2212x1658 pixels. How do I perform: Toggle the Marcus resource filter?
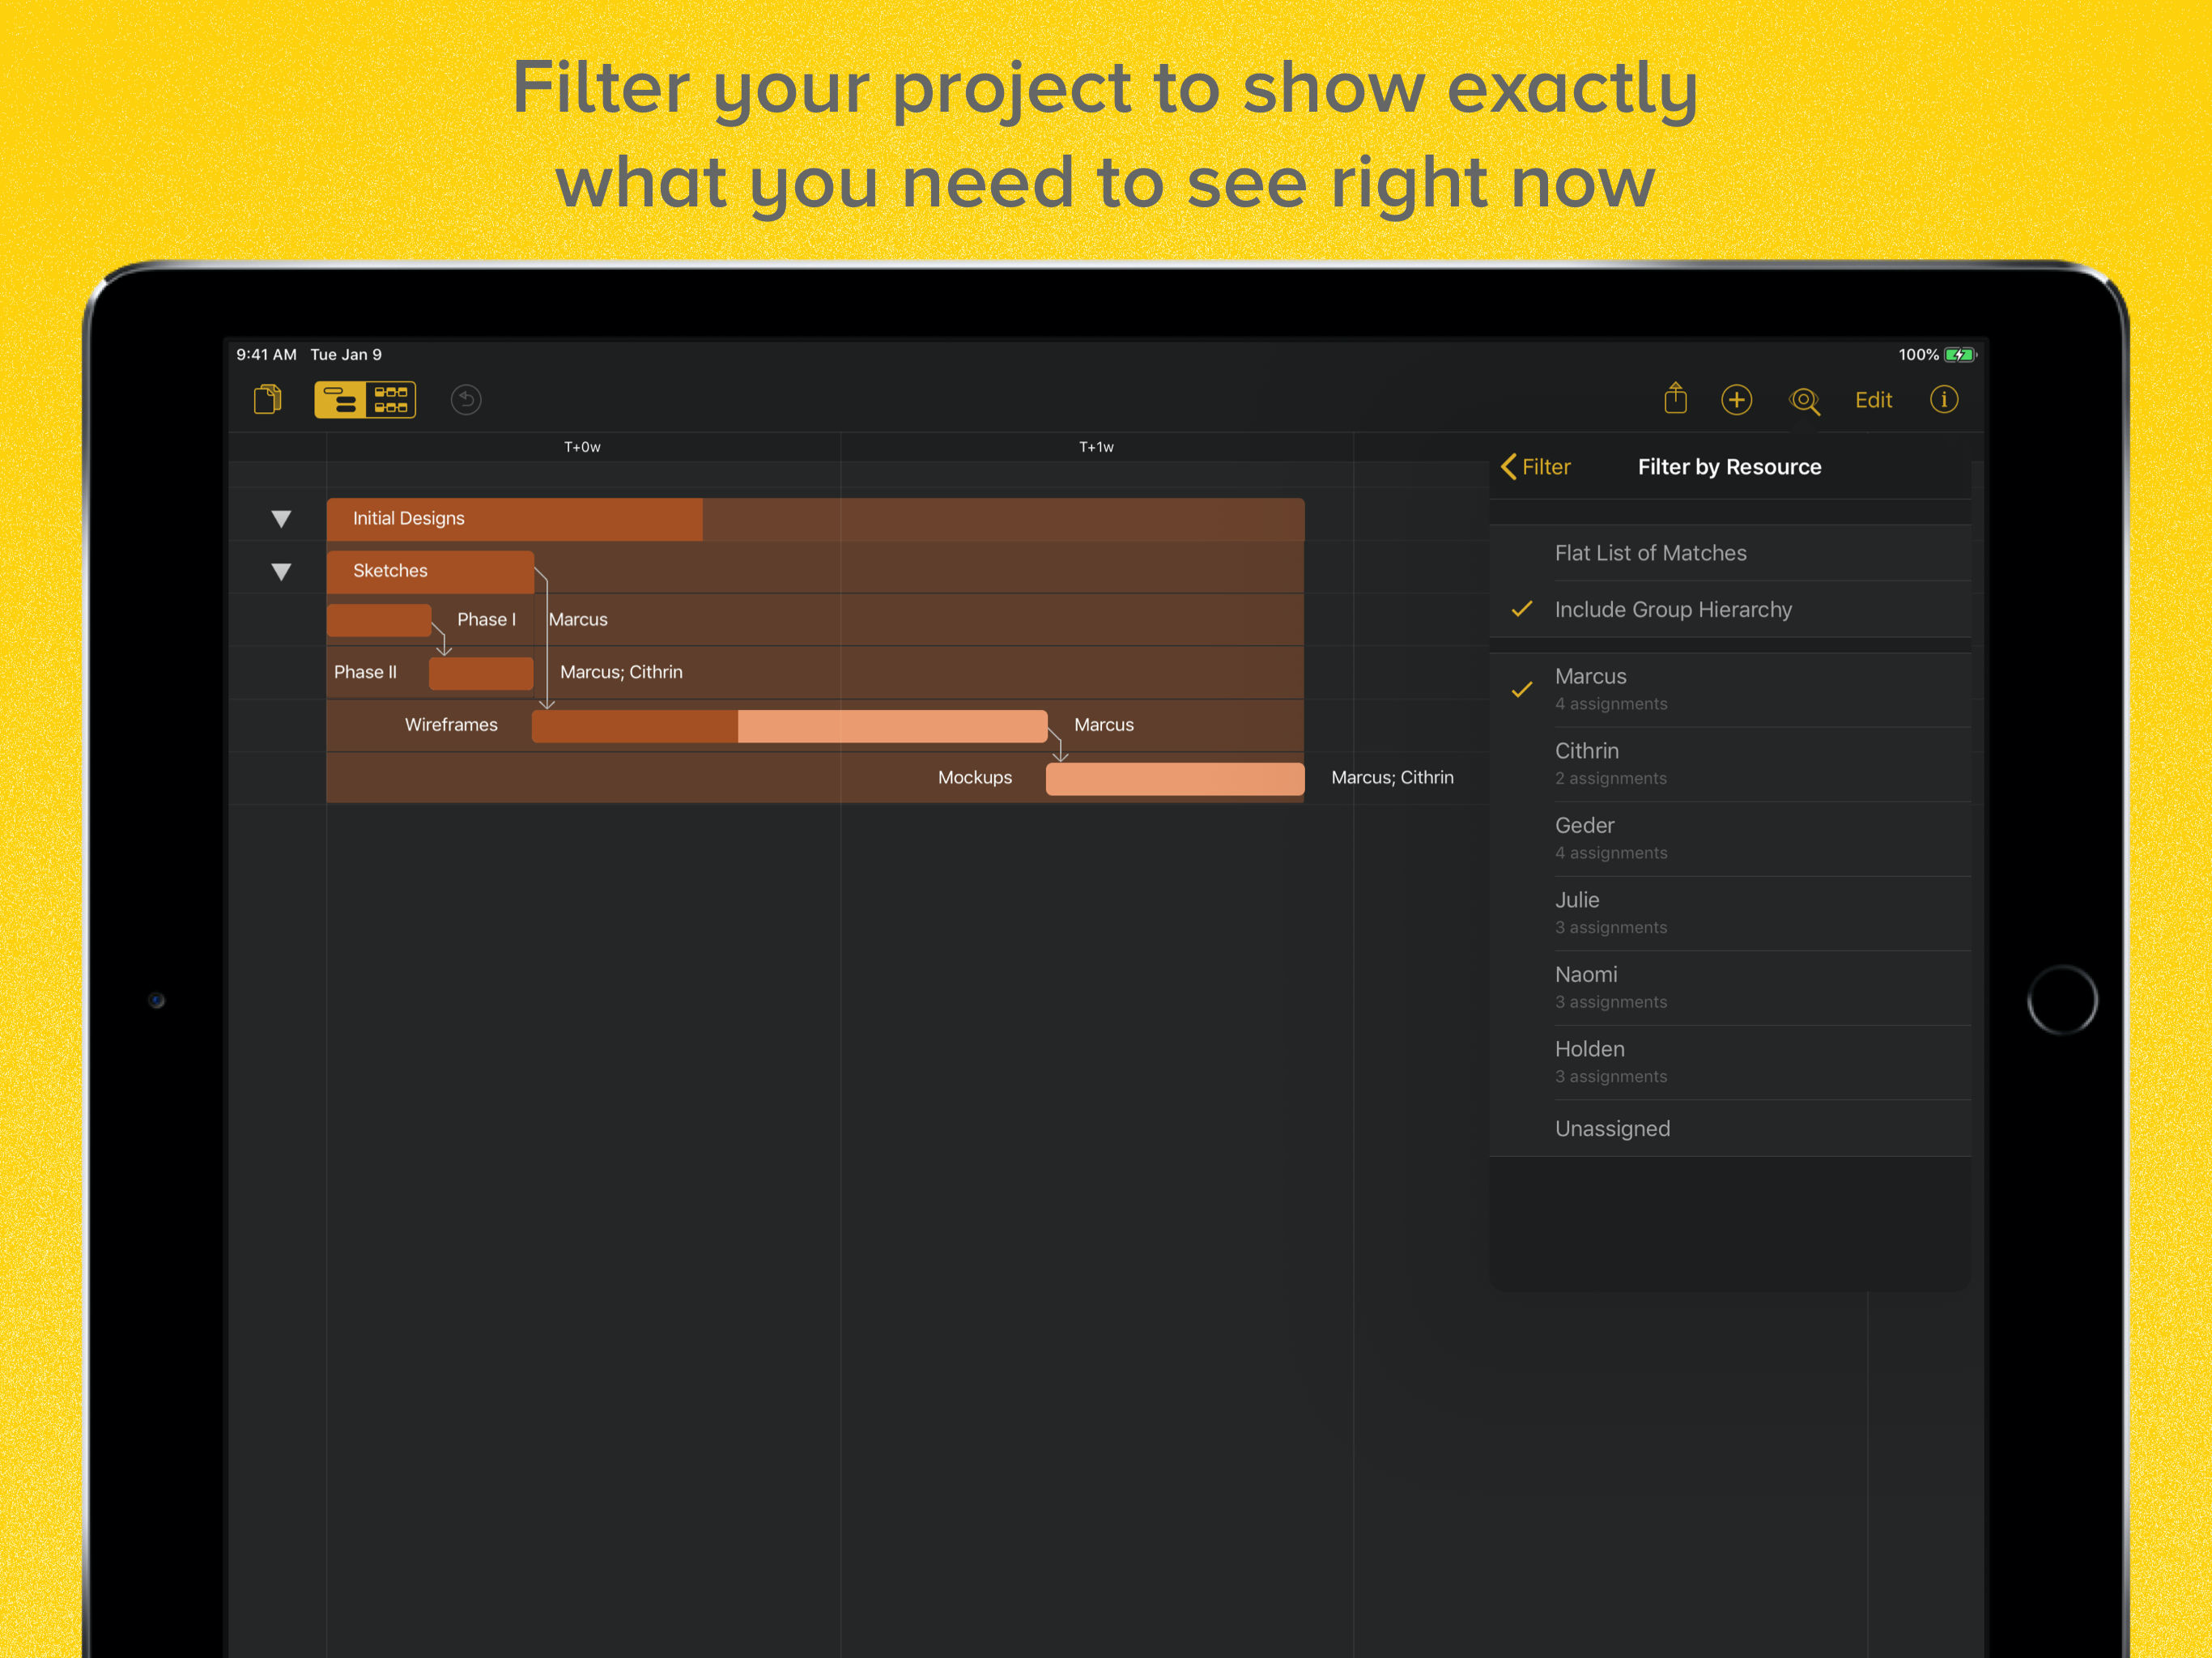pyautogui.click(x=1730, y=689)
